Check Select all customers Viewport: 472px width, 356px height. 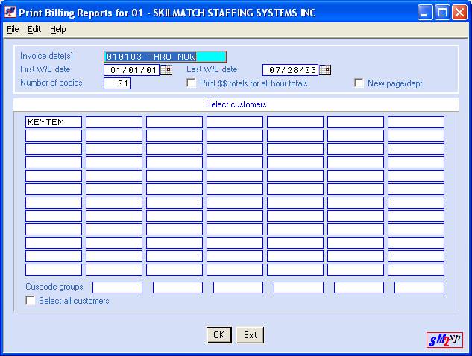click(30, 300)
